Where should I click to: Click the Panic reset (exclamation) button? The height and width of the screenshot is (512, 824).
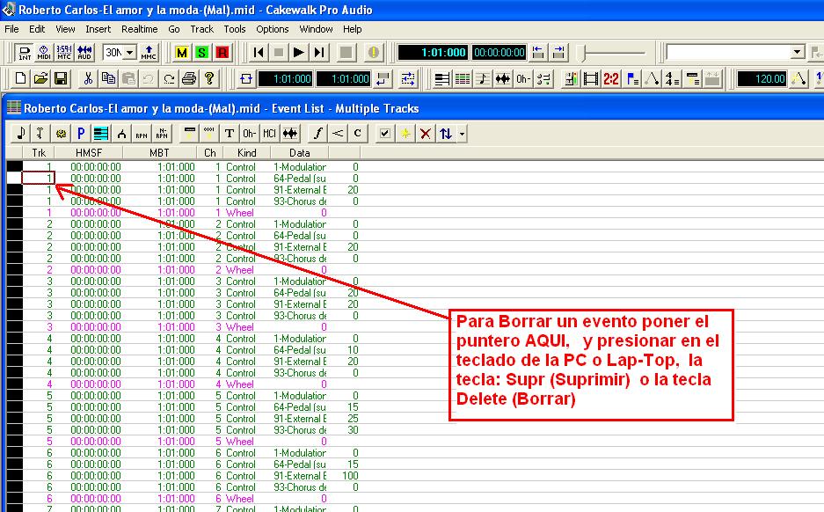coord(373,52)
